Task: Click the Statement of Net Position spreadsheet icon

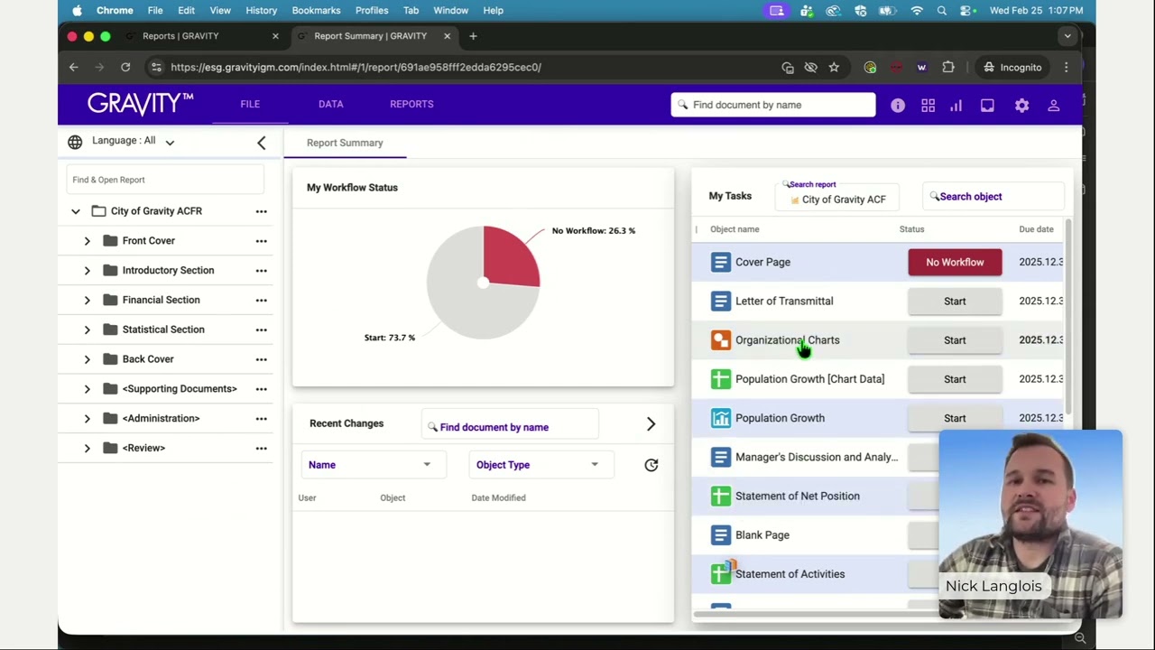Action: (x=720, y=496)
